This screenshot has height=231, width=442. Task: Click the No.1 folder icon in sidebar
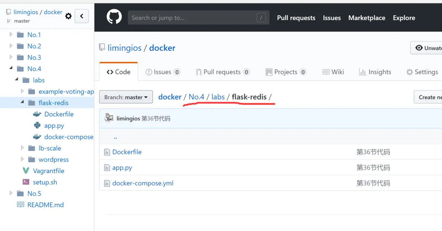(x=20, y=35)
